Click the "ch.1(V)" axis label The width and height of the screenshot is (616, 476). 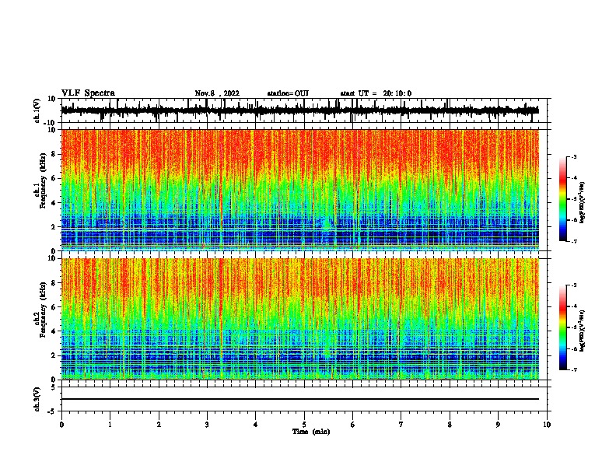point(37,110)
